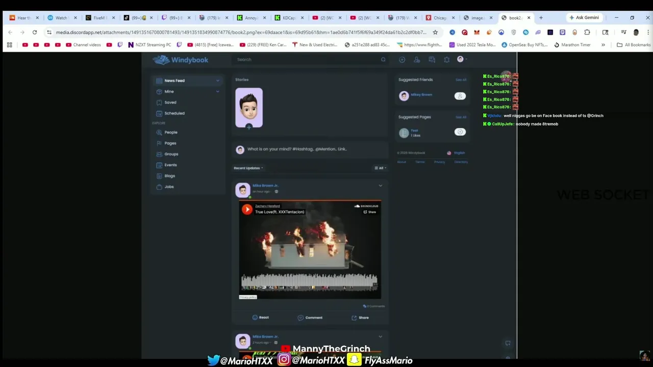Open the Windybook logo home link
This screenshot has height=367, width=653.
click(181, 60)
